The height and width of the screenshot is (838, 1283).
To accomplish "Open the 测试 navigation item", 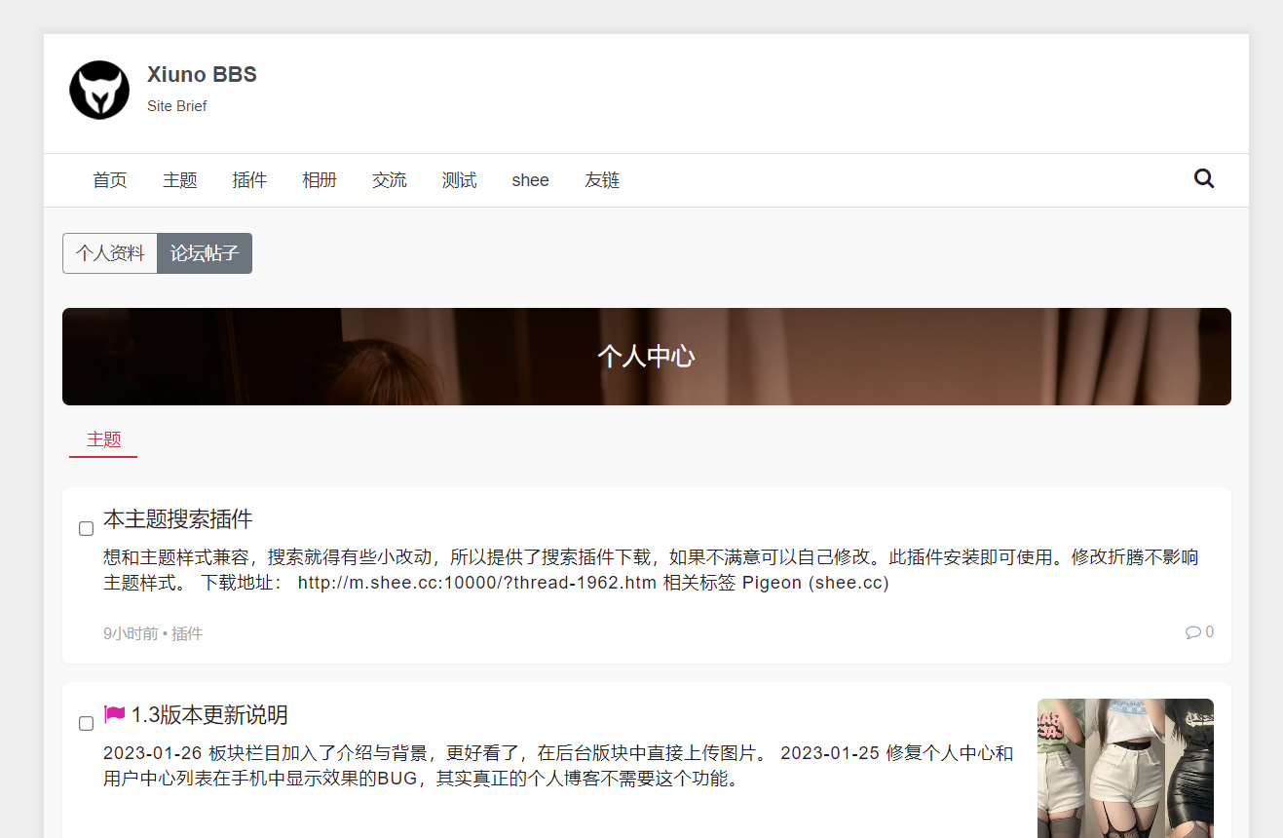I will click(x=459, y=180).
